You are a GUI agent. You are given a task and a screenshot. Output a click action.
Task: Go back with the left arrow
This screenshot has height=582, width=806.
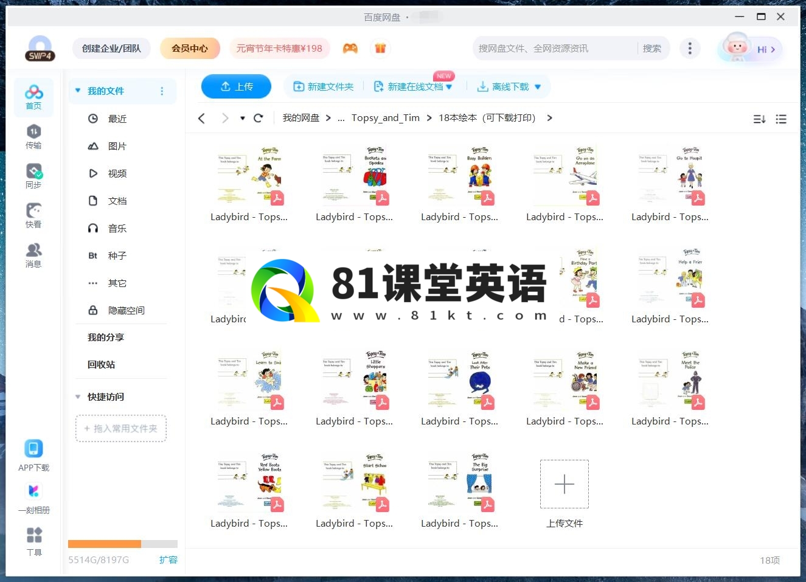point(202,118)
